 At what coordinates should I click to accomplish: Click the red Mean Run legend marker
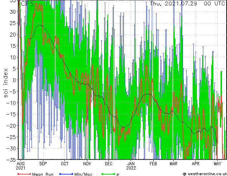[24, 174]
